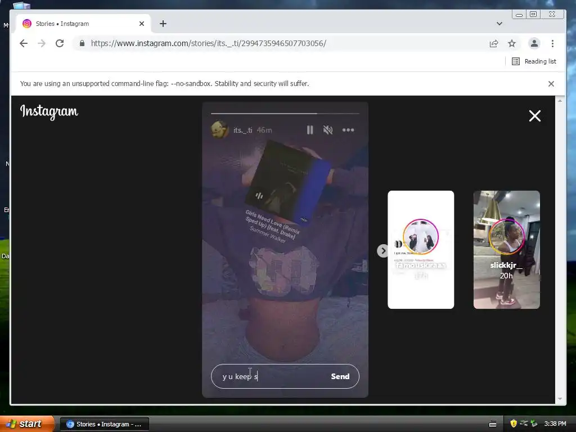Screen dimensions: 576x432
Task: Close the Stories • Instagram tab
Action: [142, 24]
